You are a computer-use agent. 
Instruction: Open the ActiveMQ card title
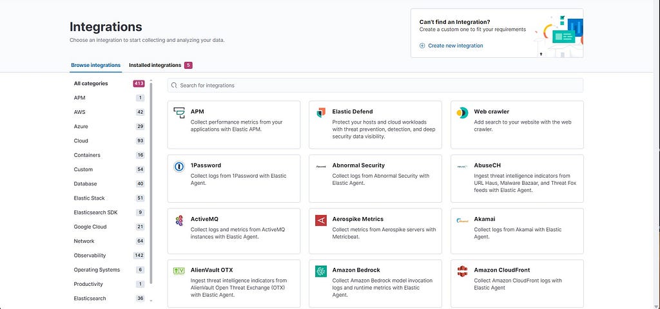pos(204,219)
